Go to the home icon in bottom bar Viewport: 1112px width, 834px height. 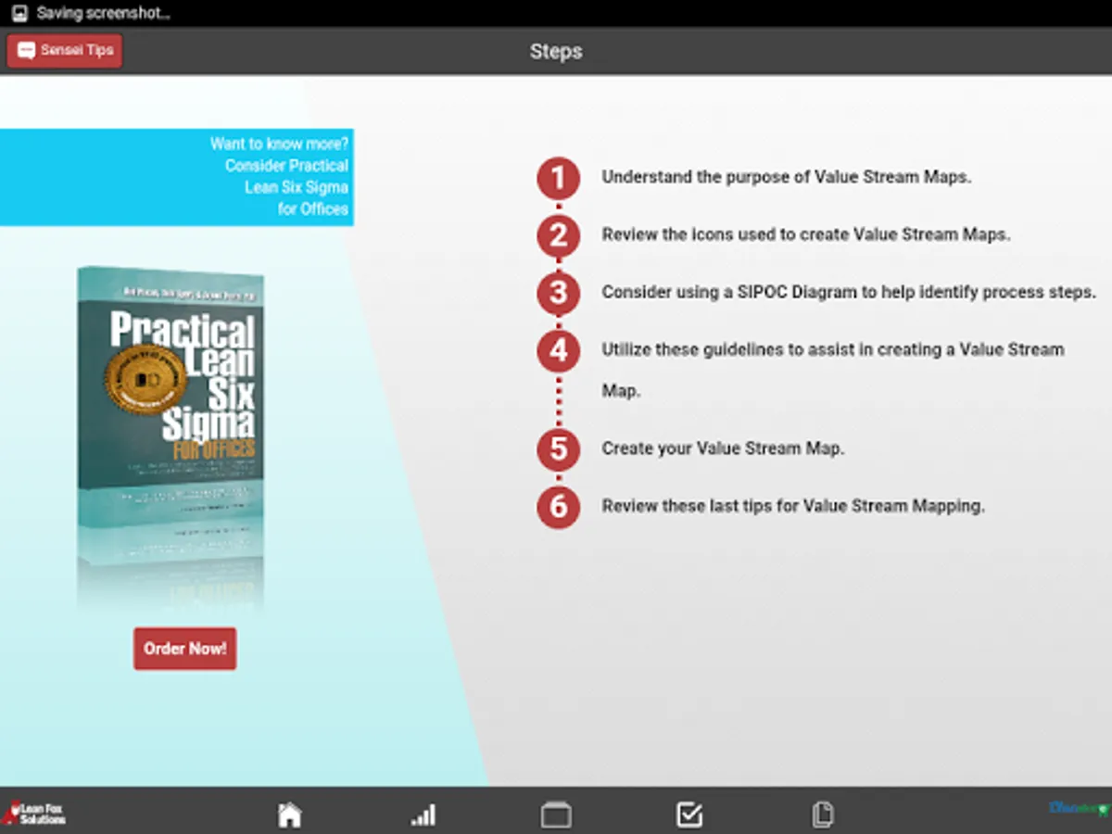[x=290, y=815]
